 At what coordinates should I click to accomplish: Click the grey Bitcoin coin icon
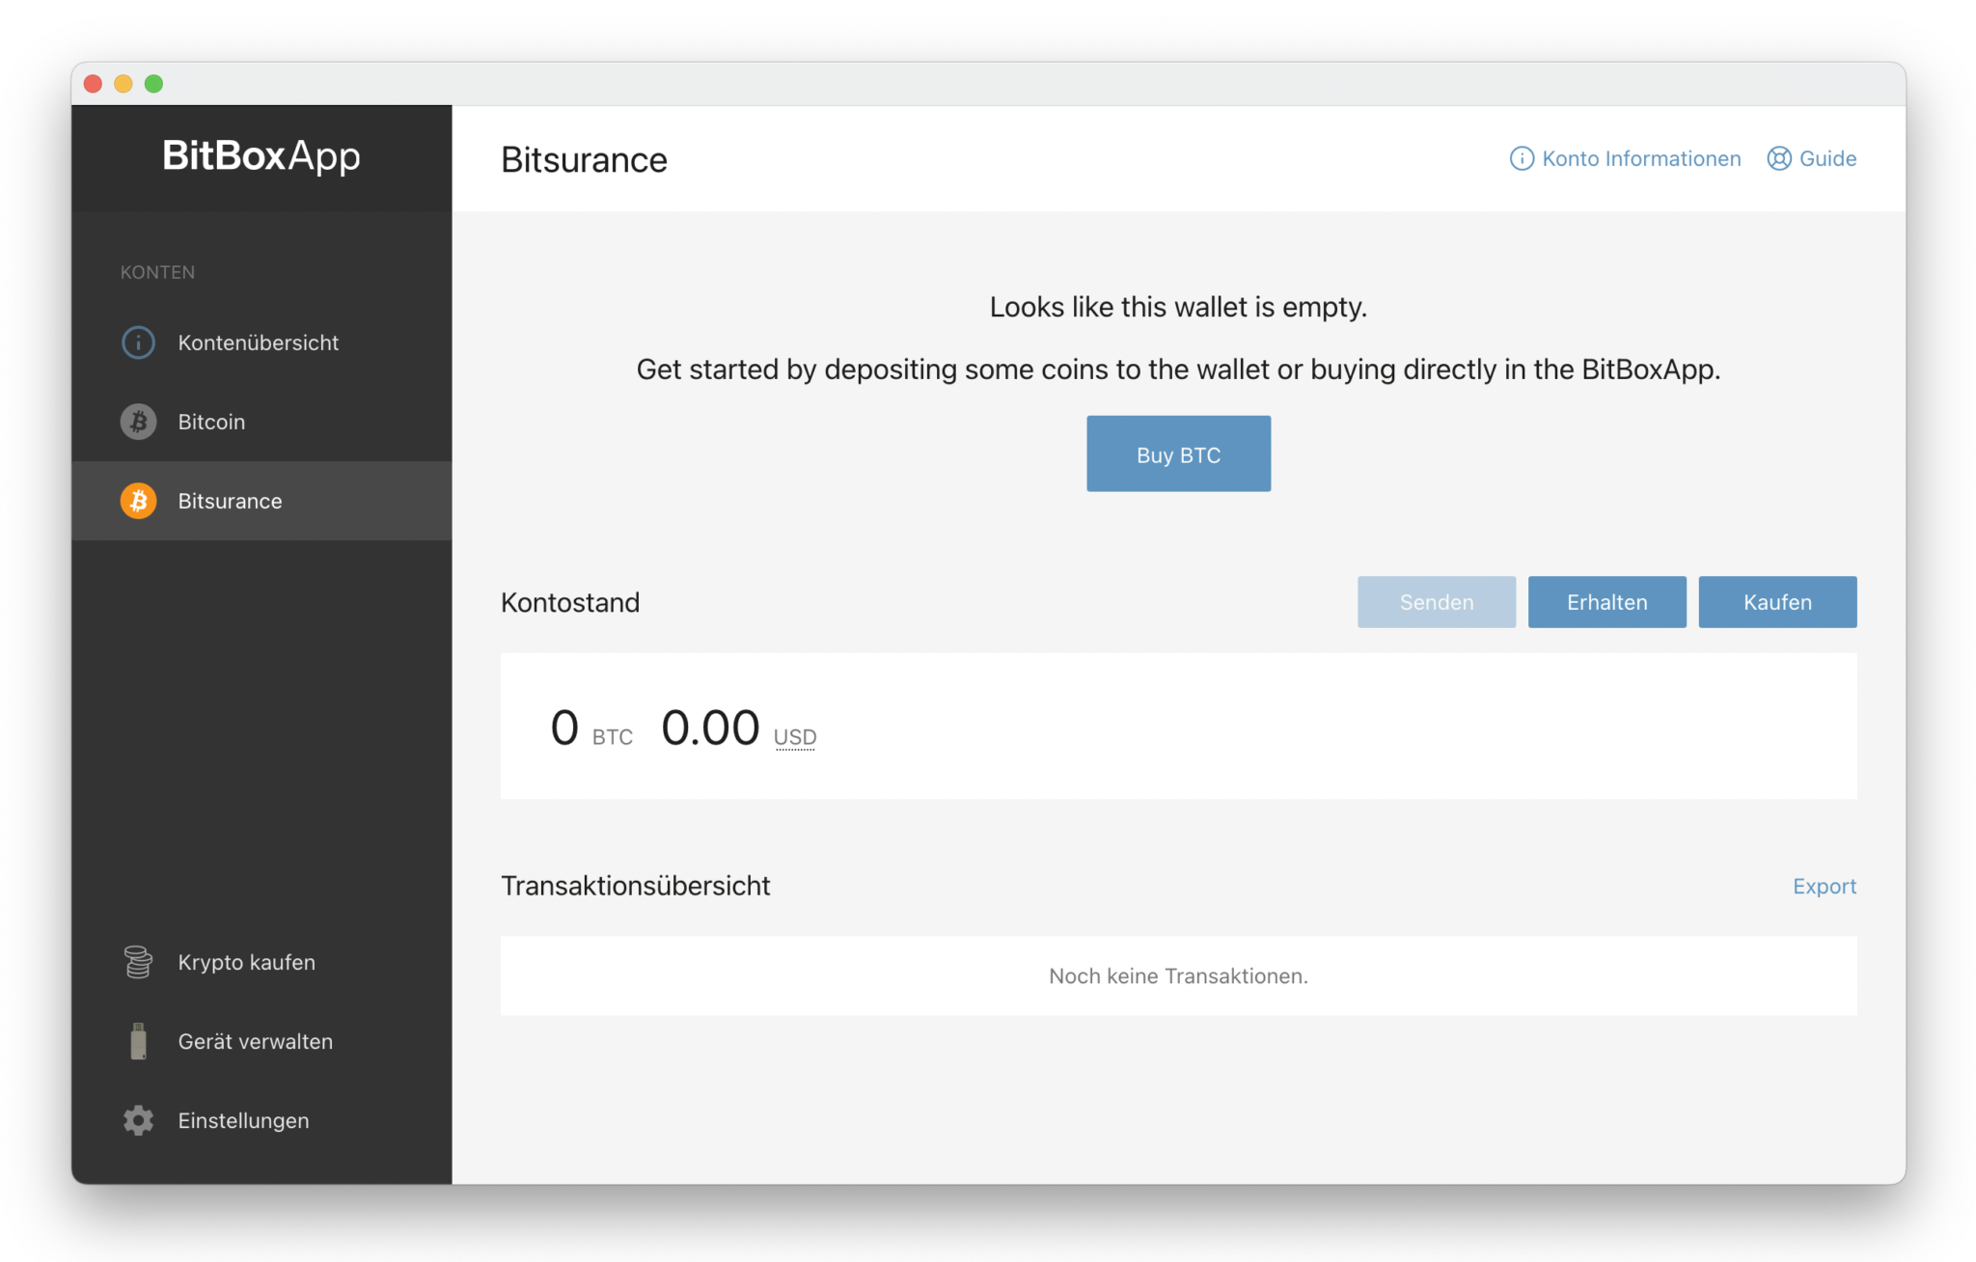tap(138, 422)
